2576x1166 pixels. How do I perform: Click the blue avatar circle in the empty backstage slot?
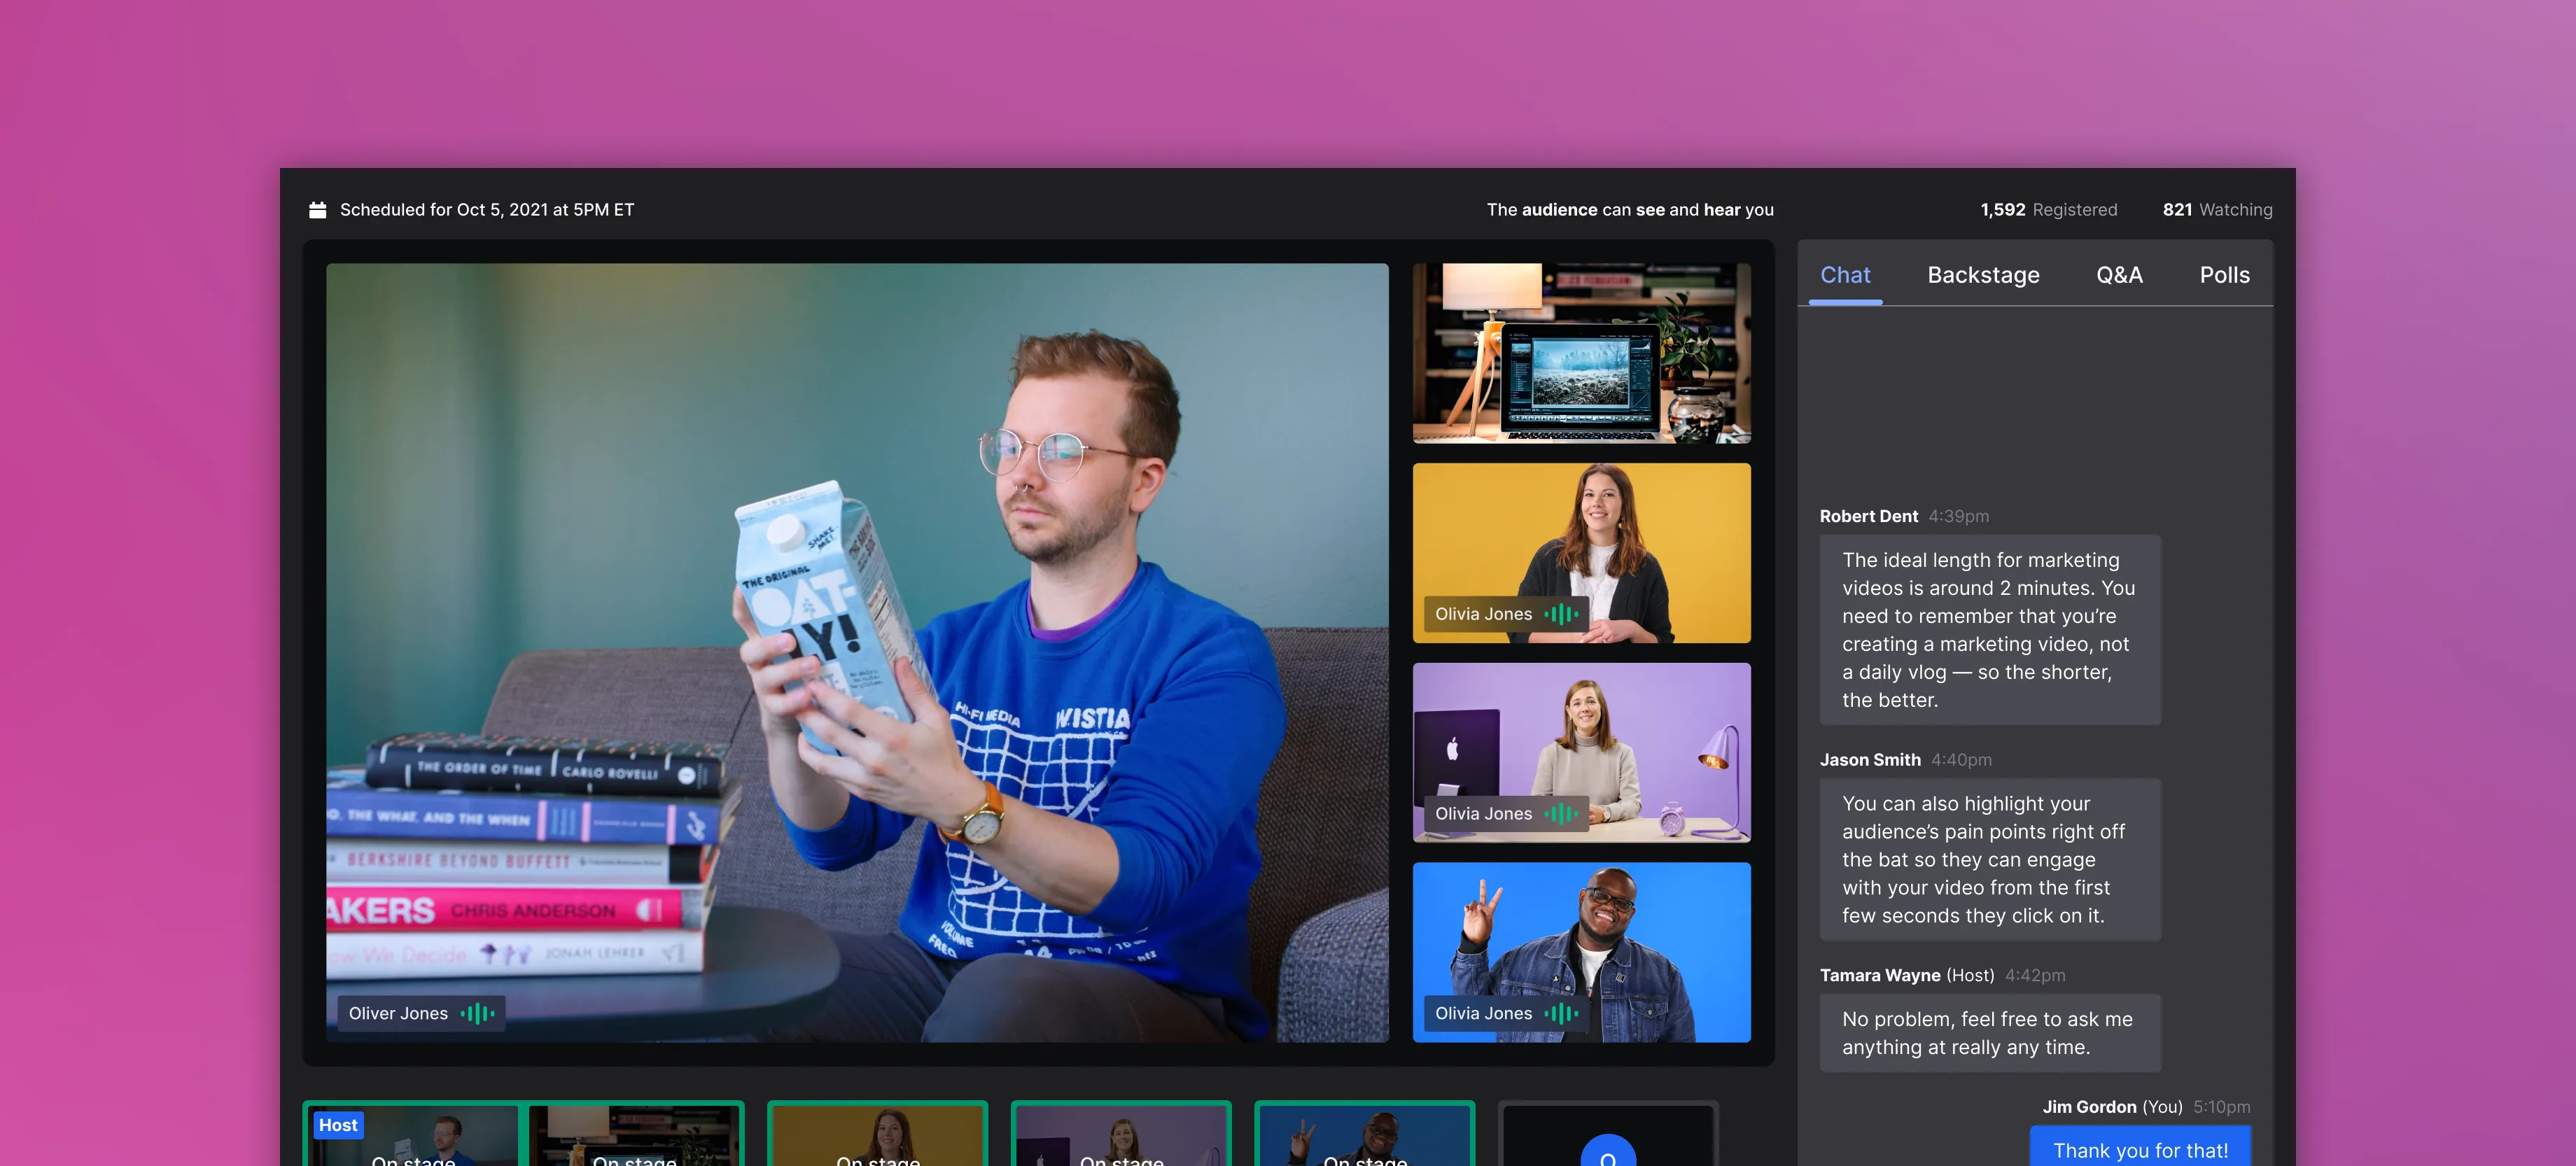coord(1608,1151)
